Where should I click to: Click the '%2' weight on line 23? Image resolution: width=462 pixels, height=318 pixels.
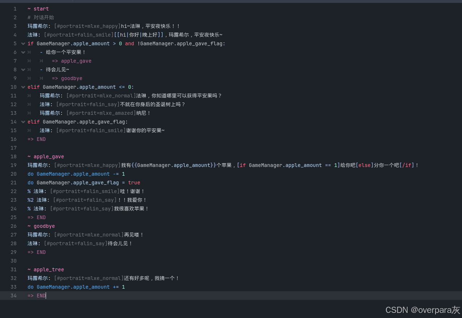(30, 200)
